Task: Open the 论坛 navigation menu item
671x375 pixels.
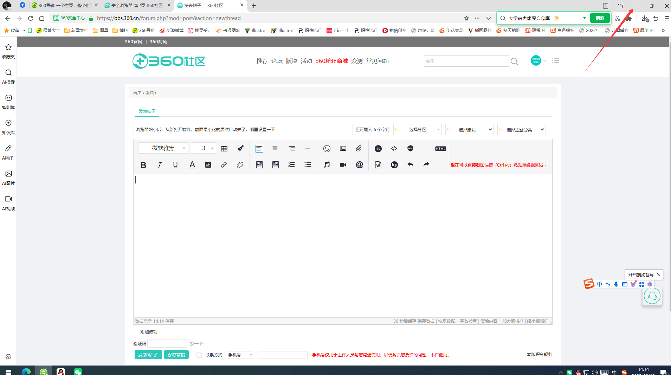Action: (277, 61)
